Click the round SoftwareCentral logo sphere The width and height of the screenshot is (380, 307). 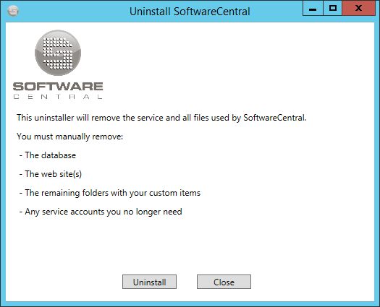pos(58,53)
